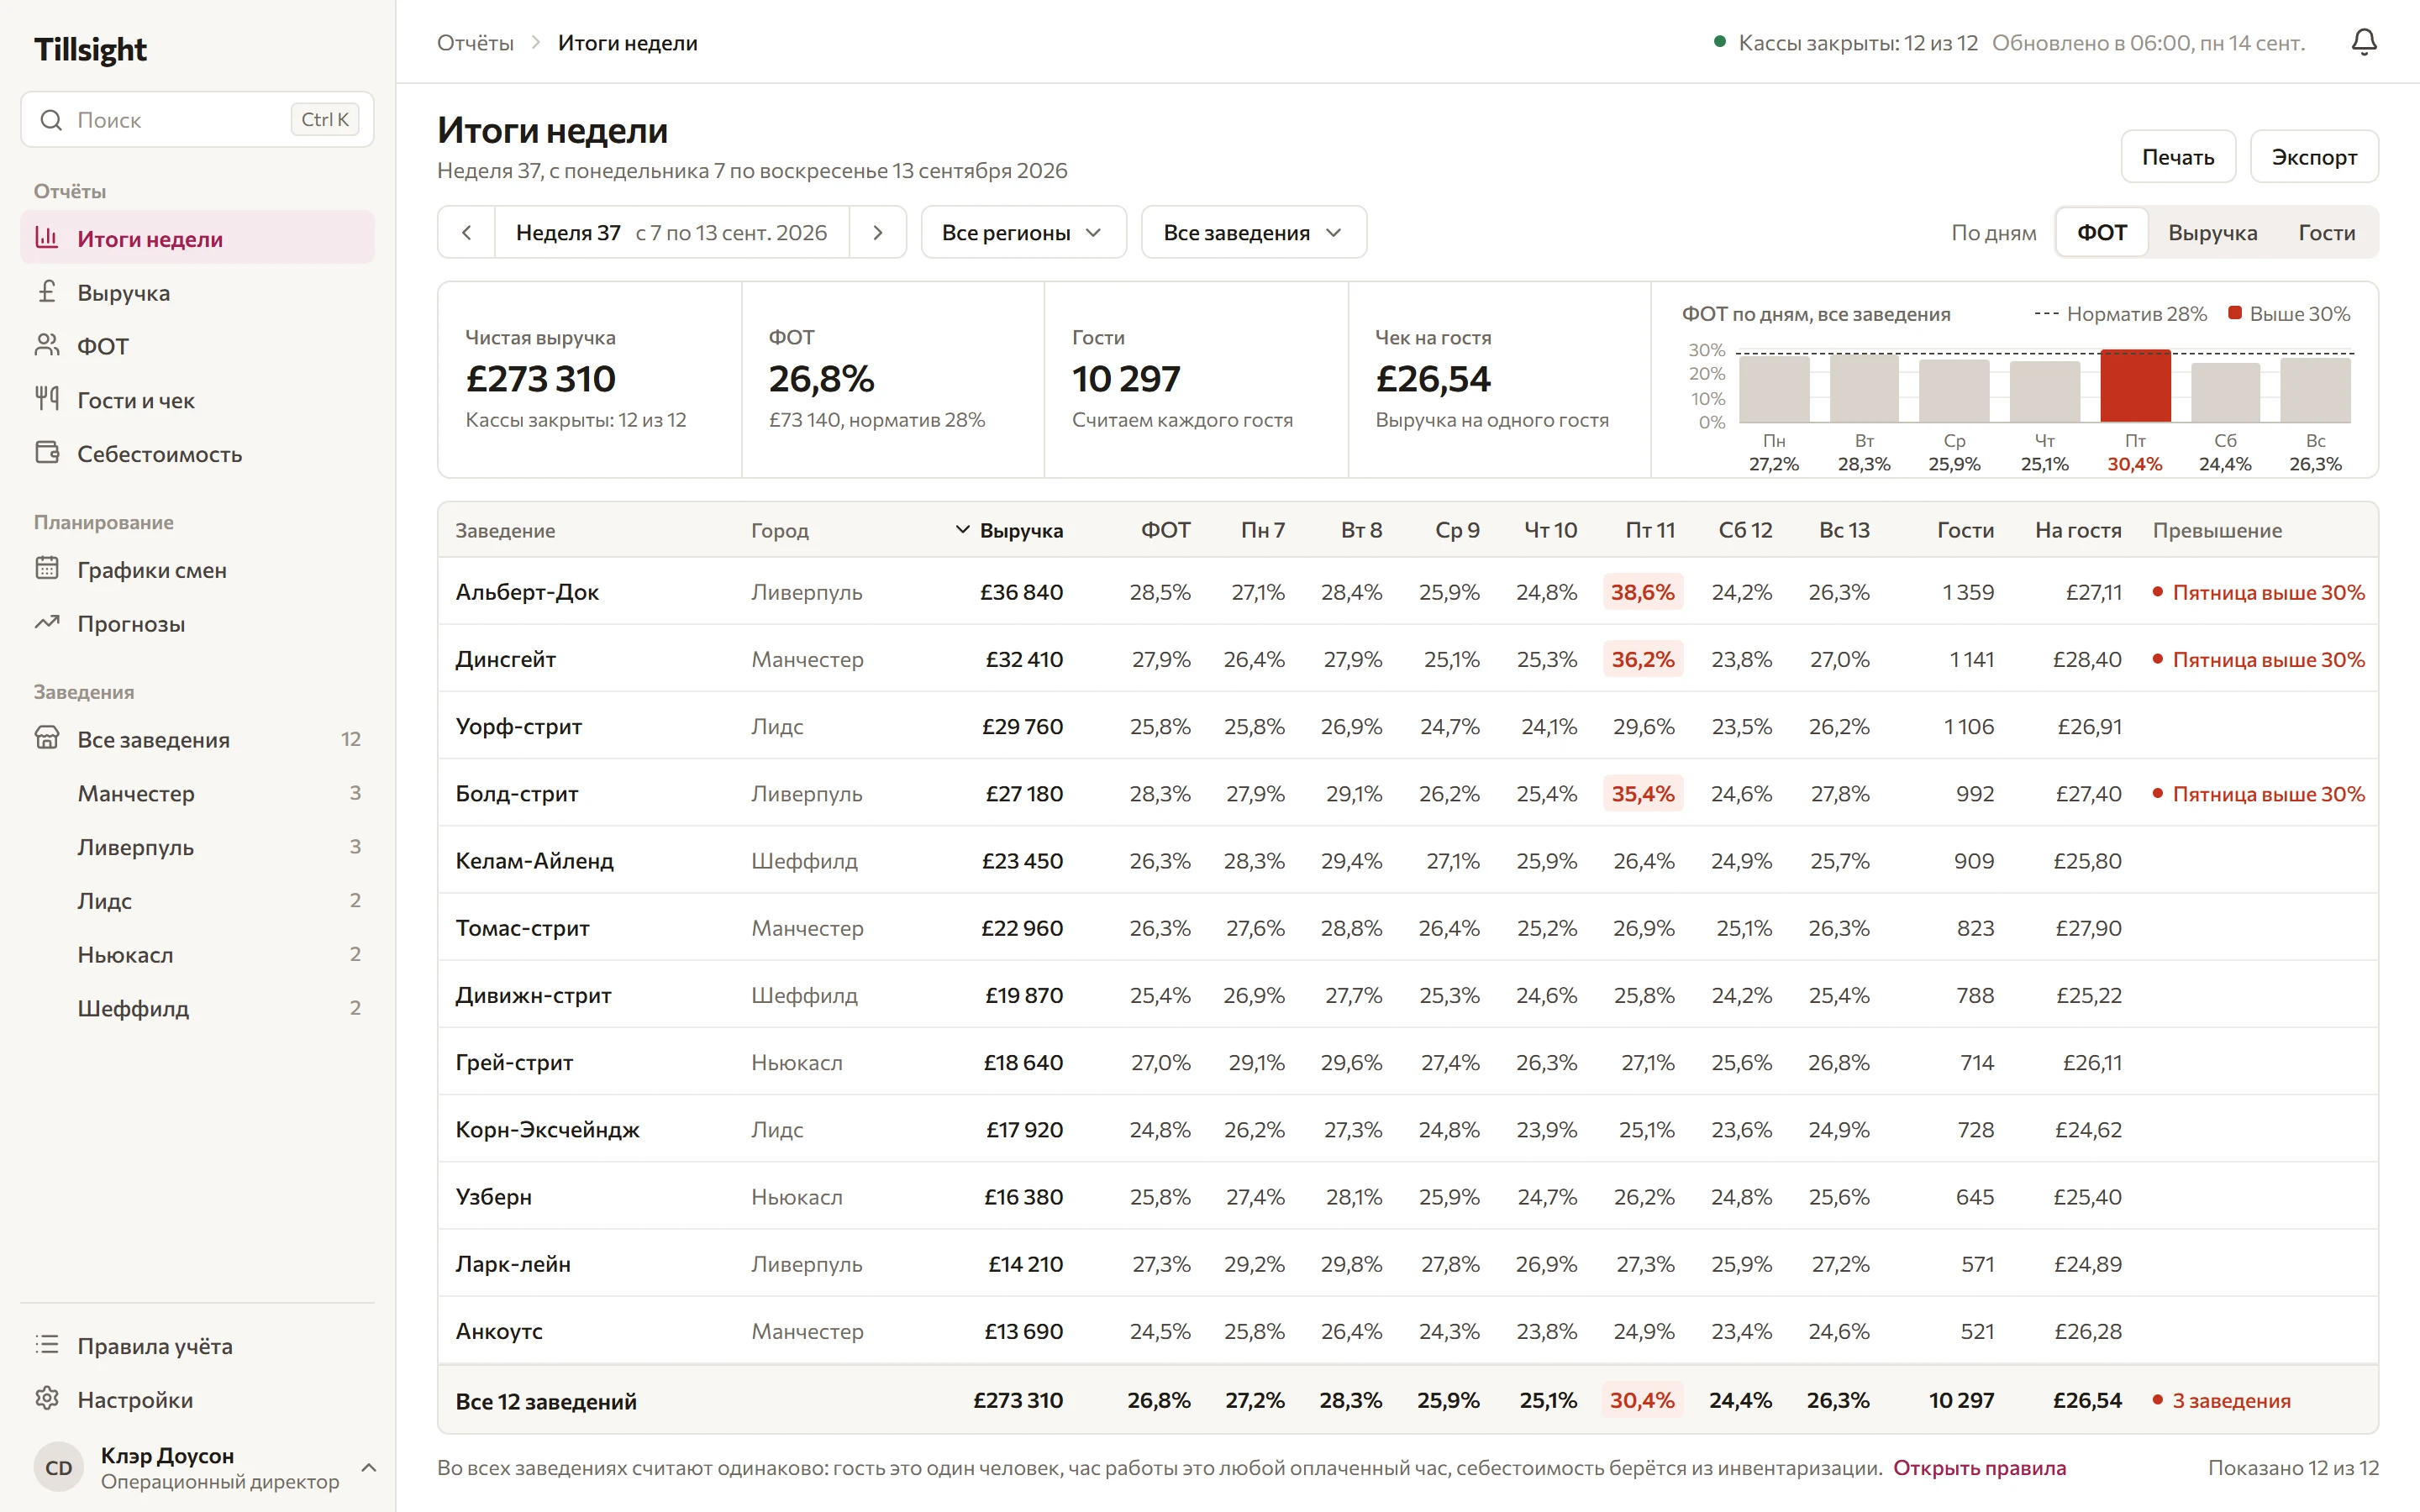
Task: Select Ливерпуль in sidebar venues
Action: (x=197, y=847)
